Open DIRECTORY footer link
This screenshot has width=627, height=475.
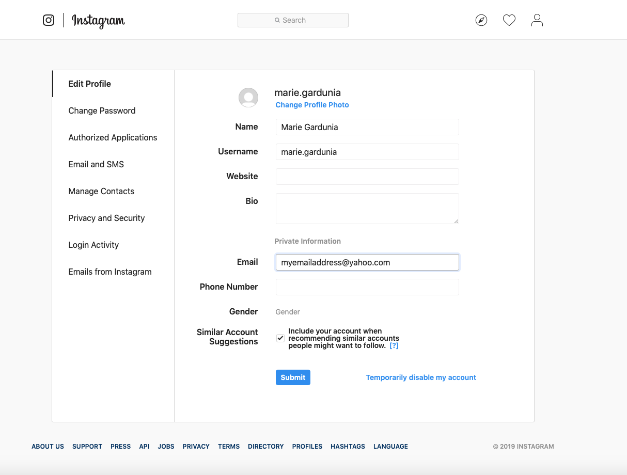coord(266,447)
